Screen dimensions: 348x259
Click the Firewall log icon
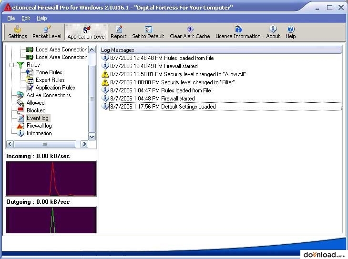click(x=20, y=126)
